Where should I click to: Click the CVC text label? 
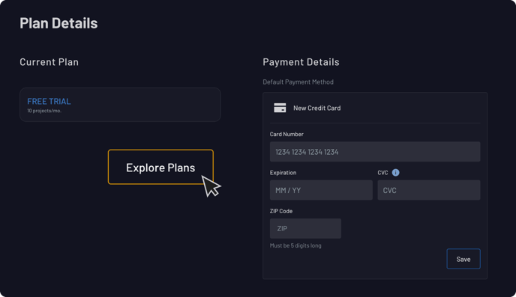382,173
